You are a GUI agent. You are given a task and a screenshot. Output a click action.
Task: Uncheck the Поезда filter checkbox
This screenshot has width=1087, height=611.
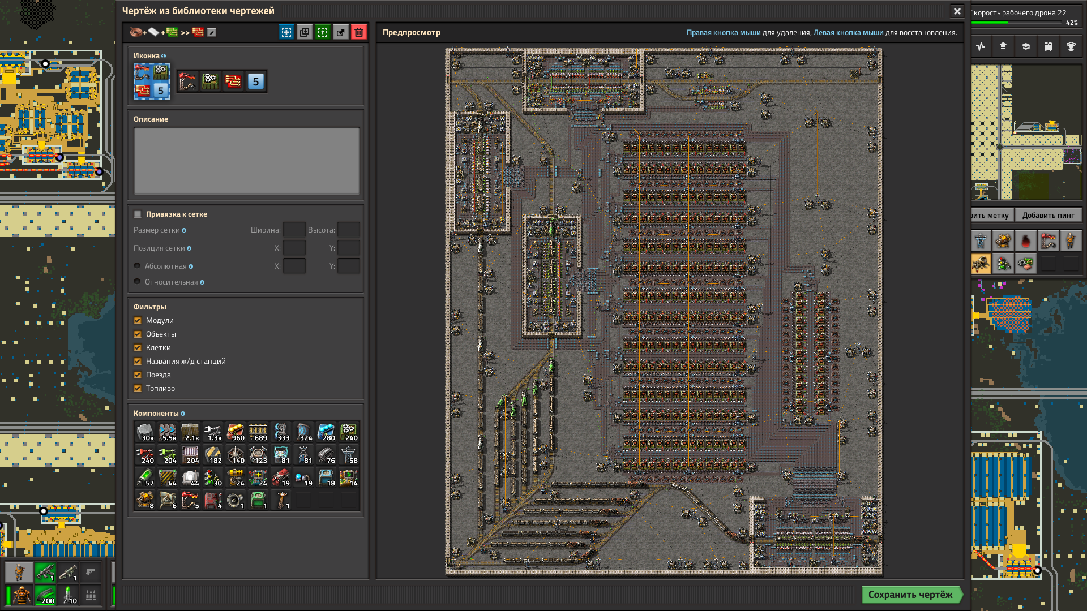tap(138, 375)
